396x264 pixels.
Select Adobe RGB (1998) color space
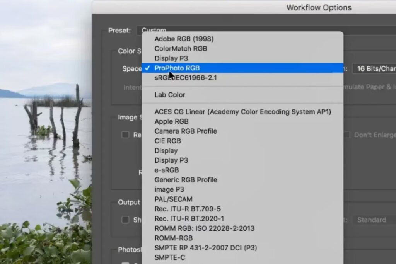[184, 39]
